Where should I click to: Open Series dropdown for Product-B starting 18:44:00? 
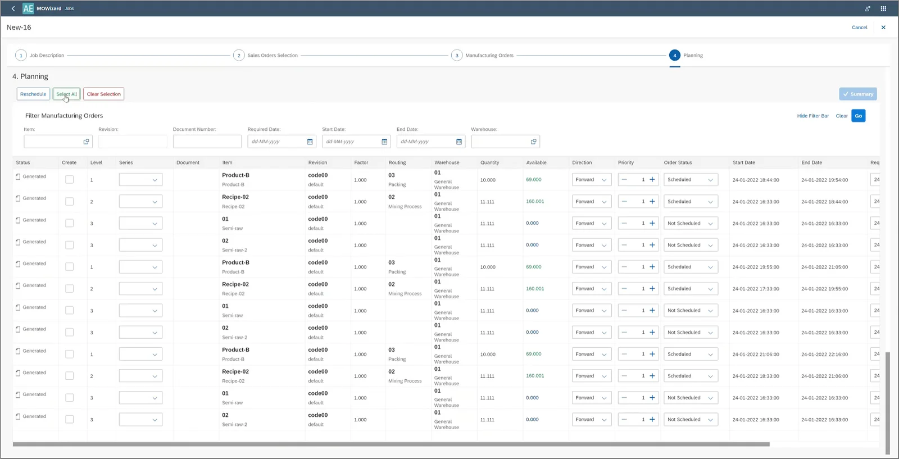click(x=140, y=180)
